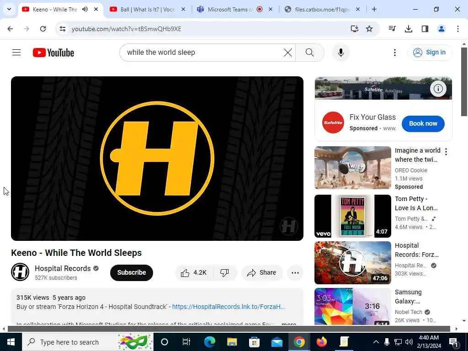Screen dimensions: 468x351
Task: Open Chrome media controls icon
Action: pos(392,29)
